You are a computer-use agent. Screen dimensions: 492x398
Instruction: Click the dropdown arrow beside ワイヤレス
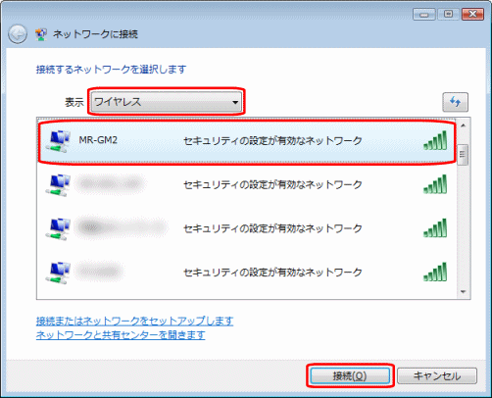[235, 102]
